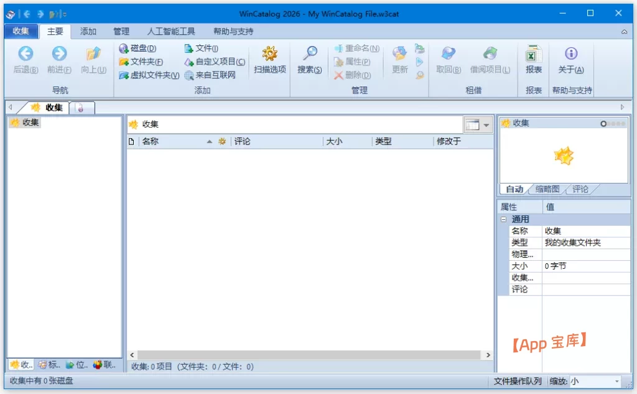Add a folder with 文件夹(F)

141,62
